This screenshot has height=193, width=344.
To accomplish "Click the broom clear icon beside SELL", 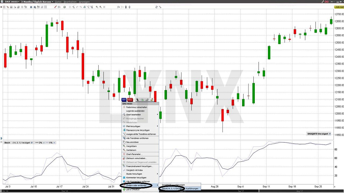I will (x=152, y=100).
